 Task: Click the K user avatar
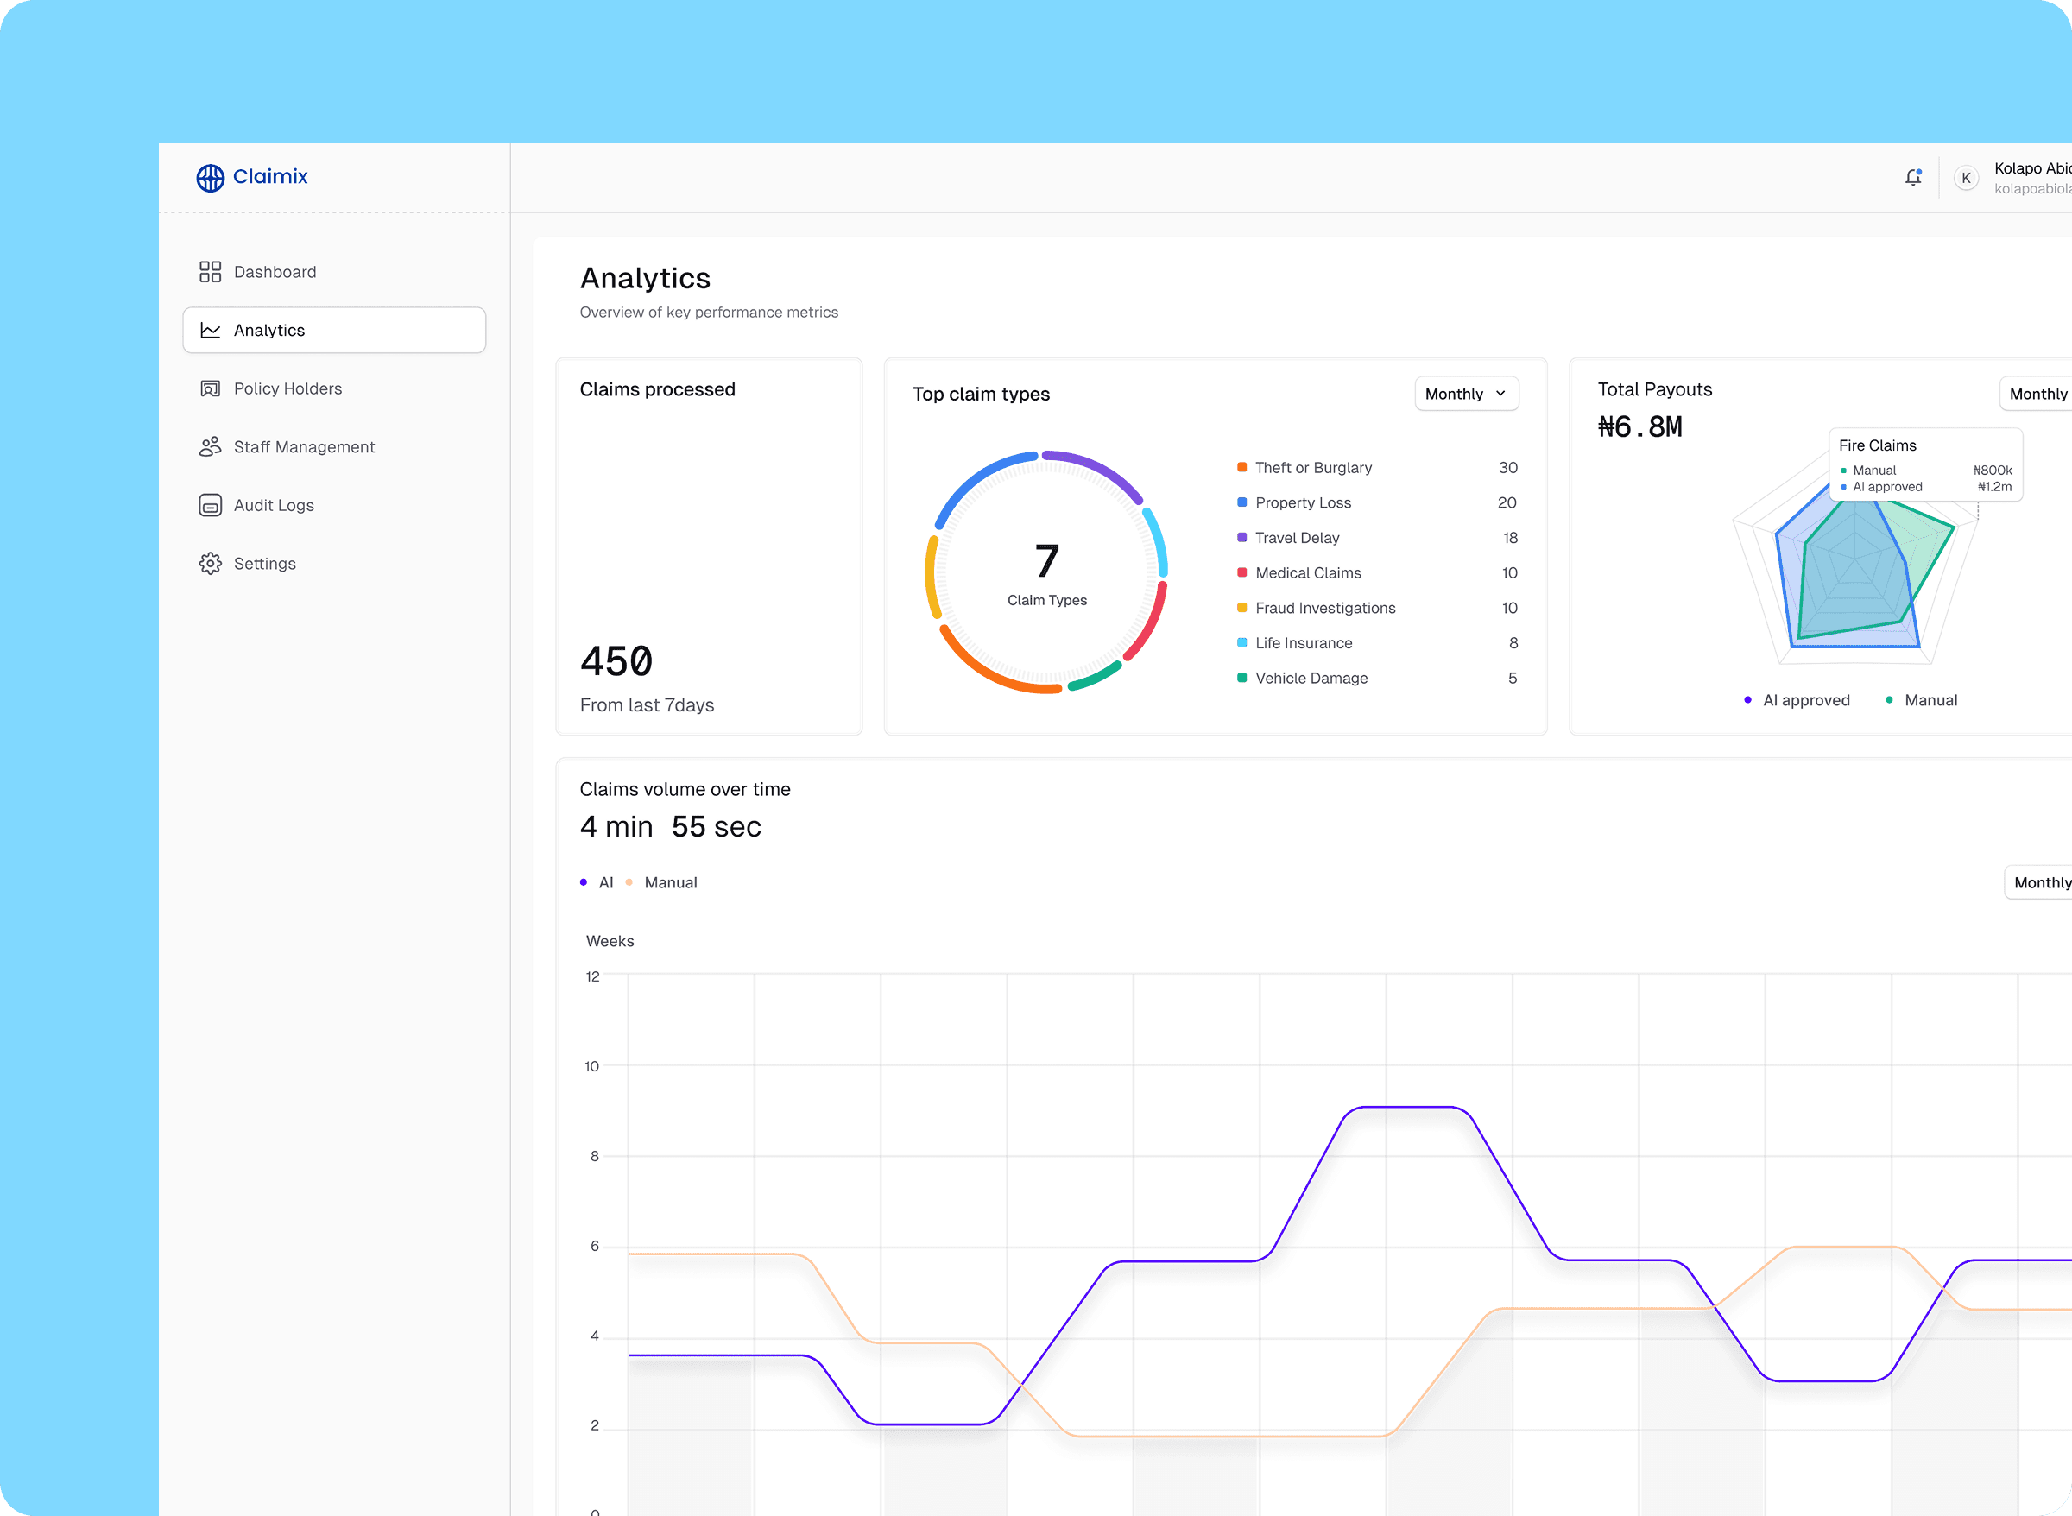[1966, 178]
